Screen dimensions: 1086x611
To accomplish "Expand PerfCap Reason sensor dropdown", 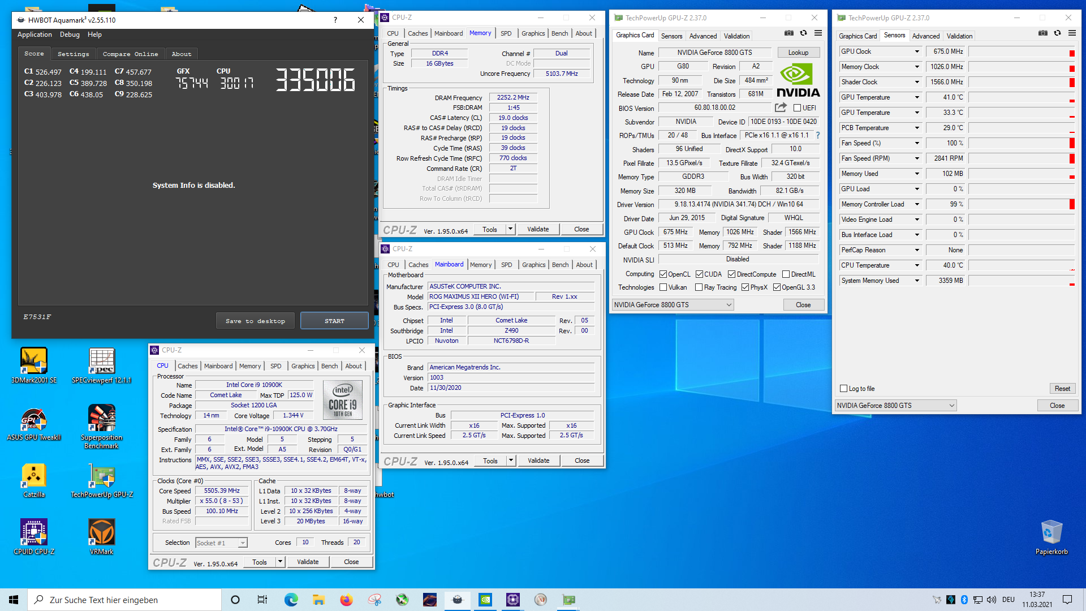I will click(917, 250).
